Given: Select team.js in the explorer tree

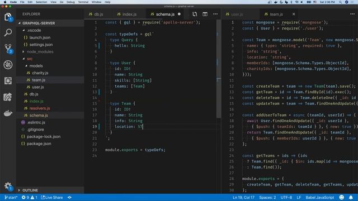Looking at the screenshot, I should pos(50,80).
